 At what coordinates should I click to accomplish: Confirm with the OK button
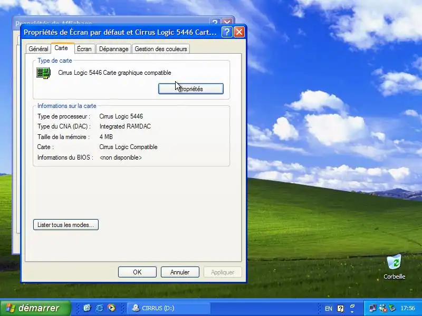(137, 272)
